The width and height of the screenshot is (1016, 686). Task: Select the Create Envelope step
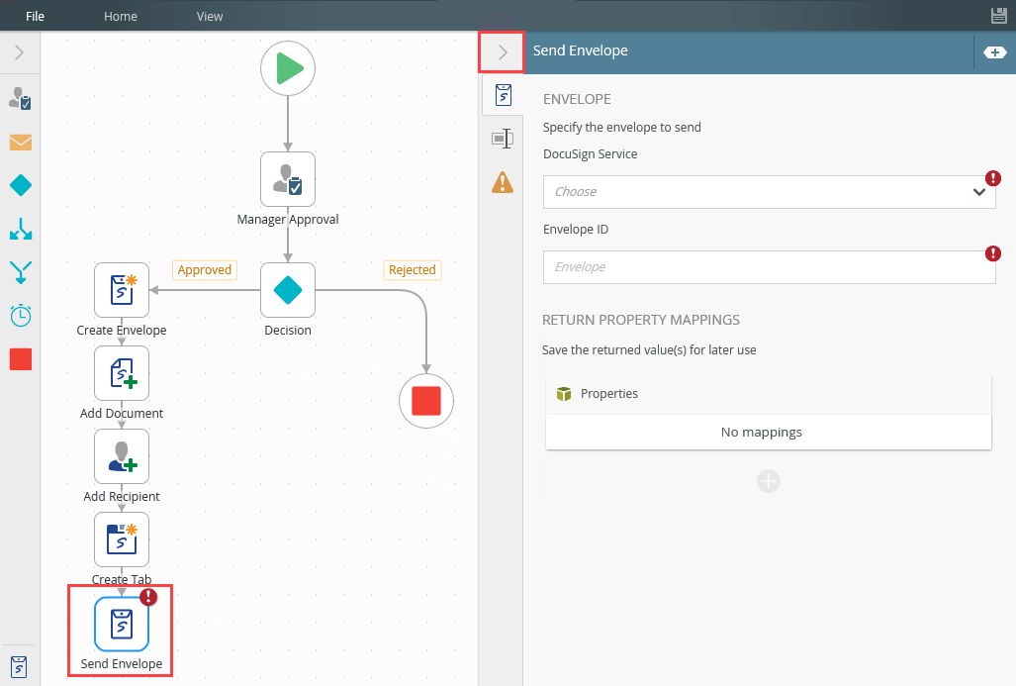122,290
